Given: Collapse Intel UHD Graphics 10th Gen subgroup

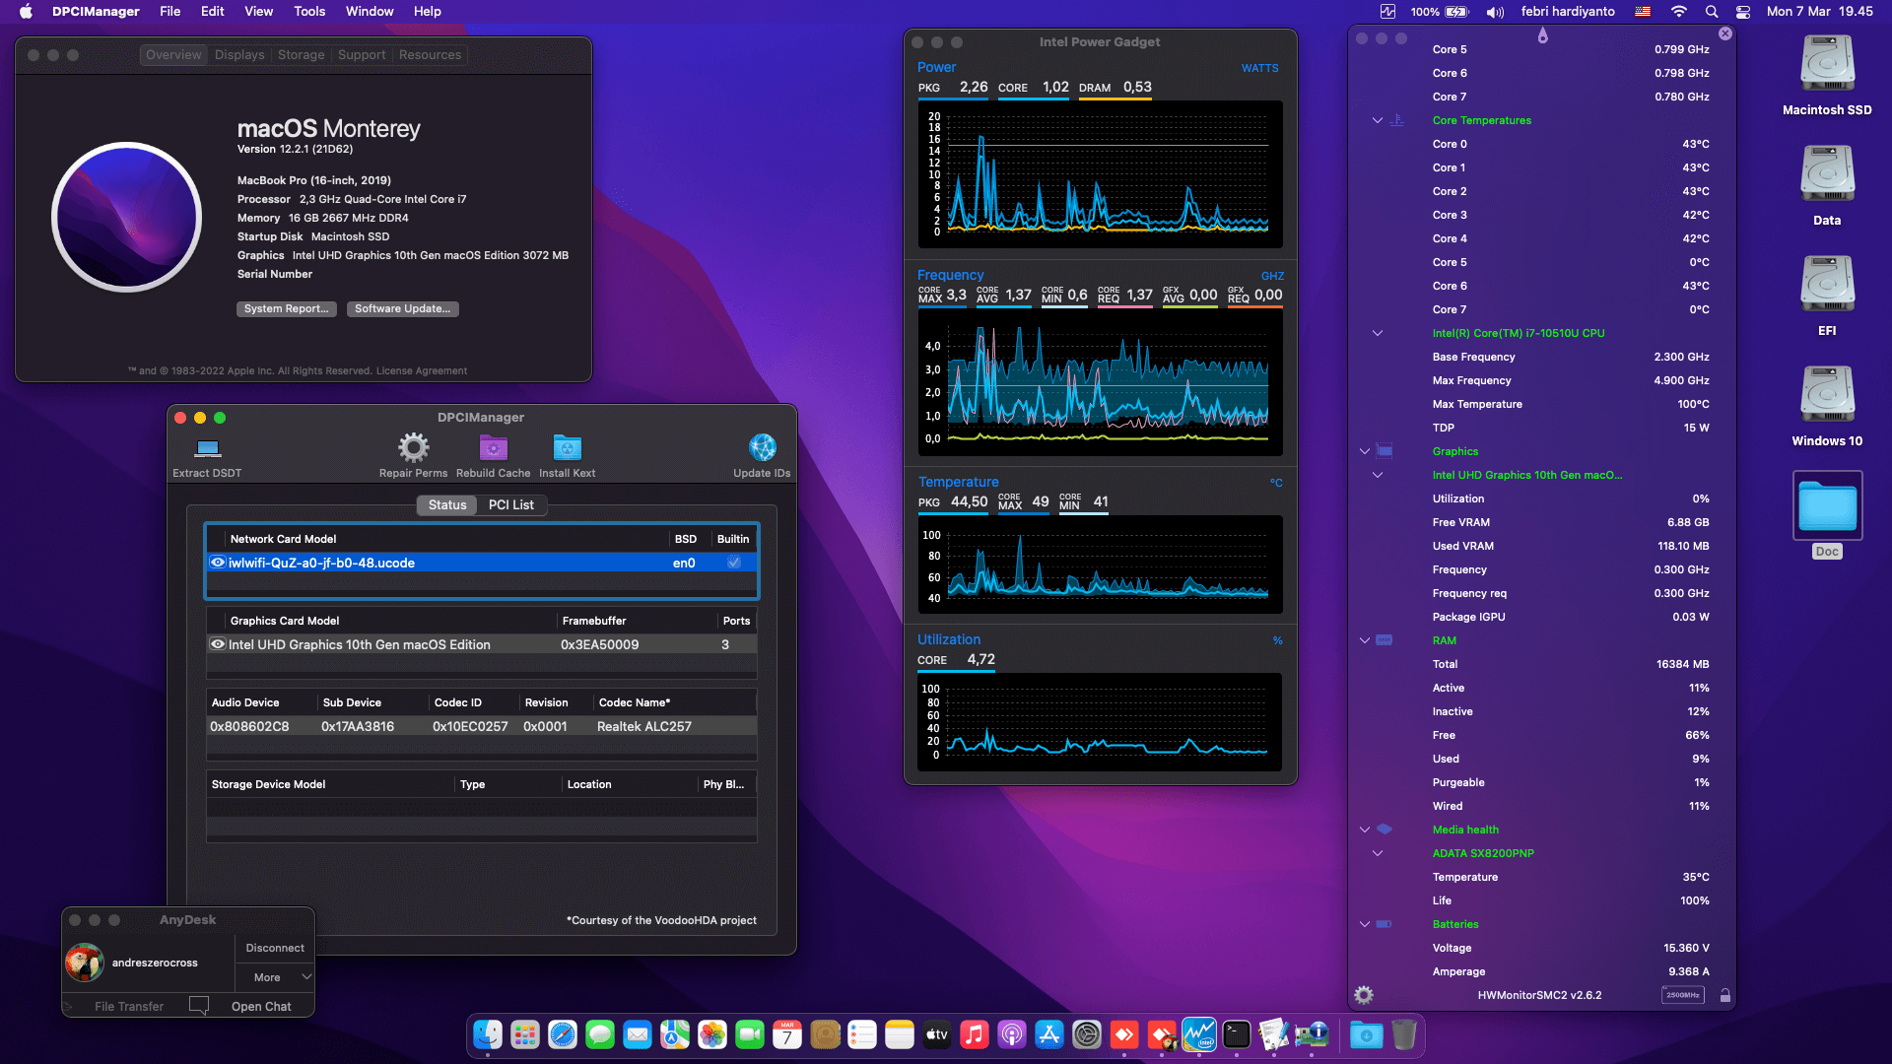Looking at the screenshot, I should 1378,475.
